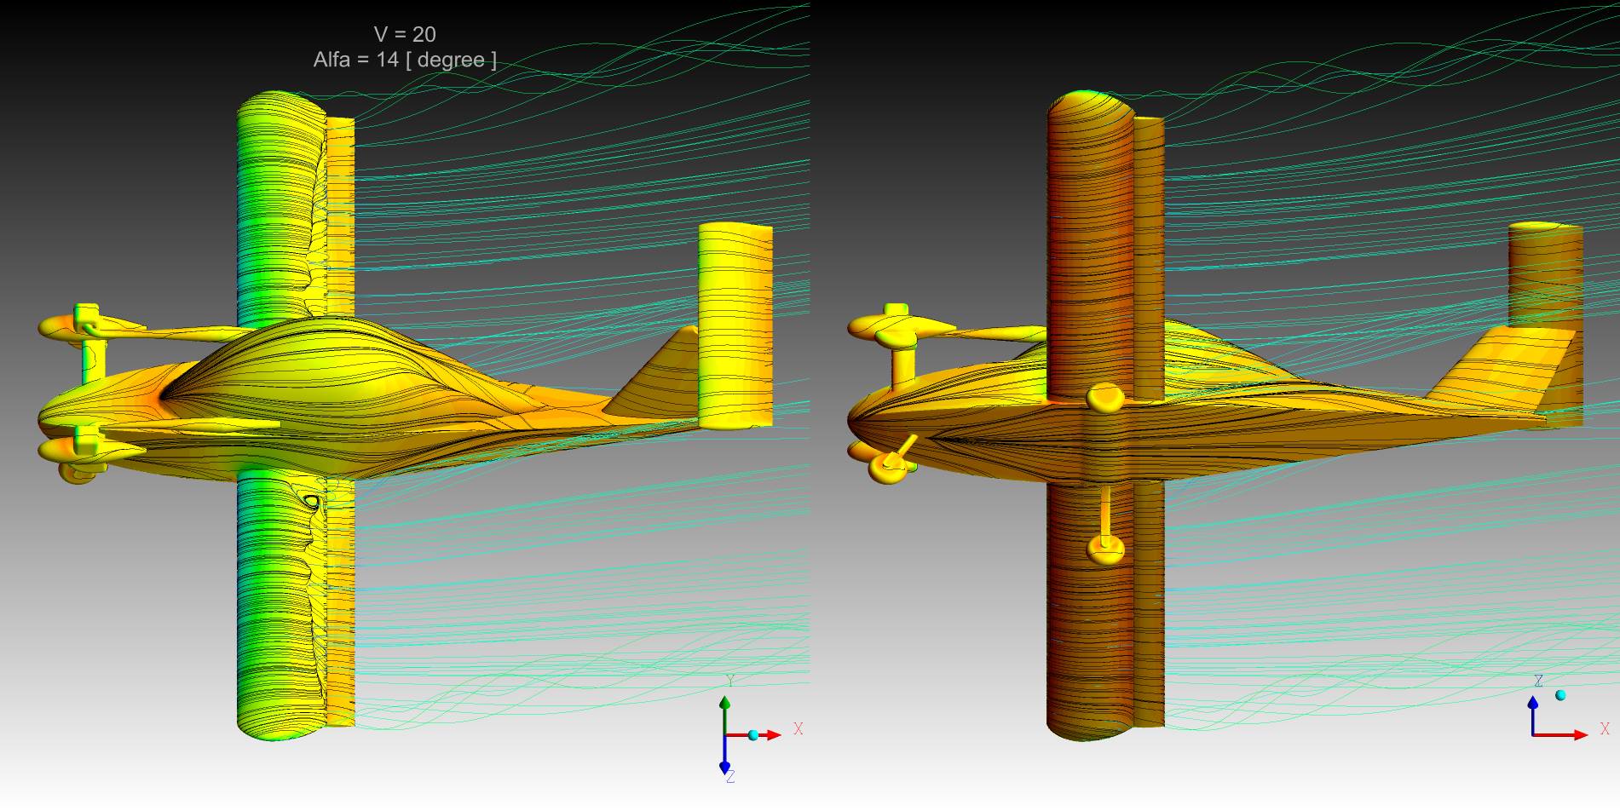This screenshot has width=1620, height=811.
Task: Select the yellow horizontal tail in left view
Action: tap(735, 324)
